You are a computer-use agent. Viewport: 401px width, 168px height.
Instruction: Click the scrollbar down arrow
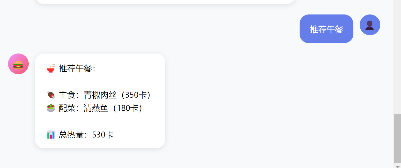point(397,166)
